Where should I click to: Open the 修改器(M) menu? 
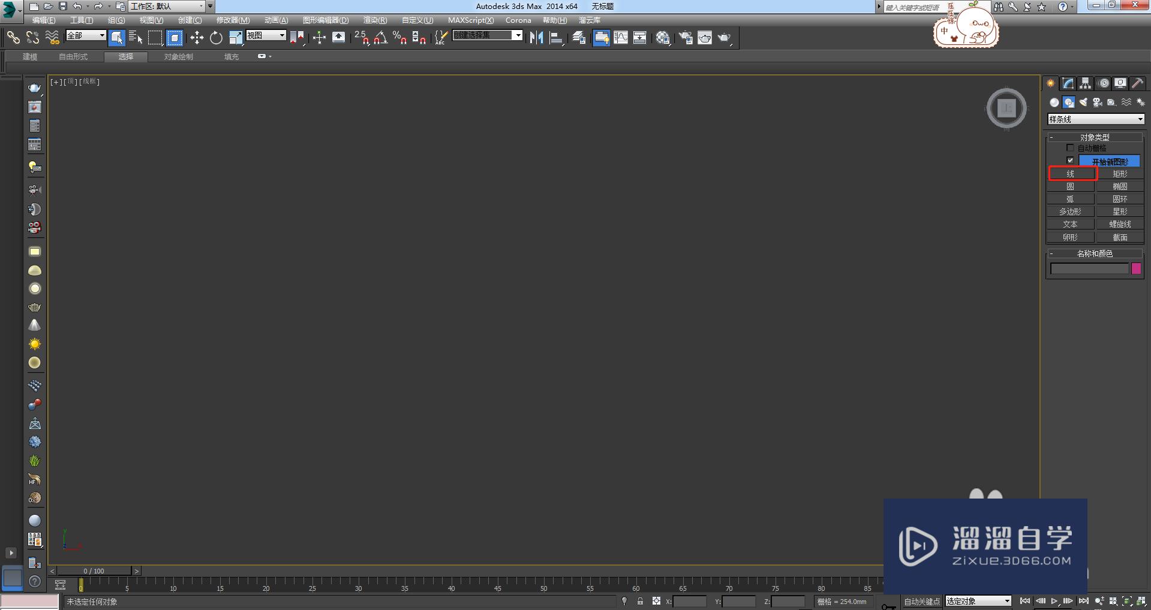point(233,20)
